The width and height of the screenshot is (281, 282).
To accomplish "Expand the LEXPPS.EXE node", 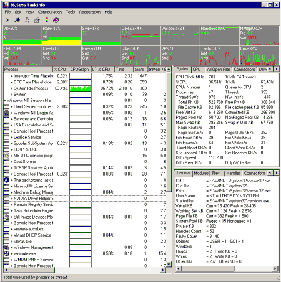I will [x=12, y=149].
